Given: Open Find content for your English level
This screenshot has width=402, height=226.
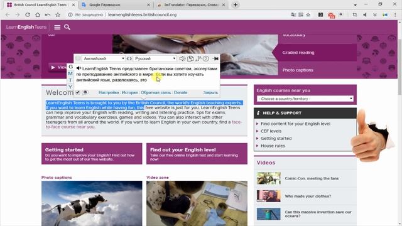Looking at the screenshot, I should [x=295, y=124].
